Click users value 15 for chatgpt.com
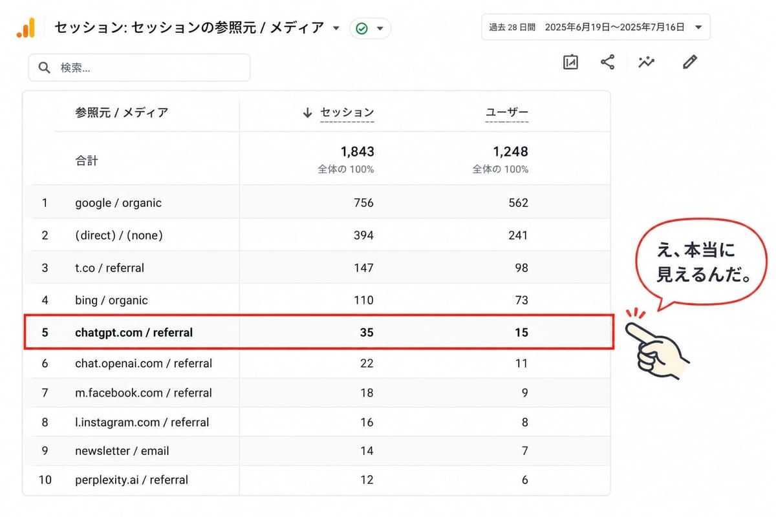Viewport: 776px width, 517px height. 521,333
